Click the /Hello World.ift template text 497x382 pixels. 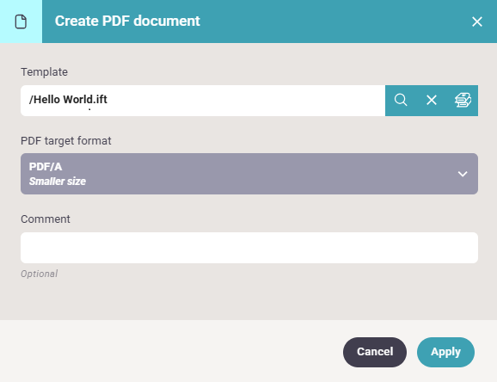[x=68, y=99]
